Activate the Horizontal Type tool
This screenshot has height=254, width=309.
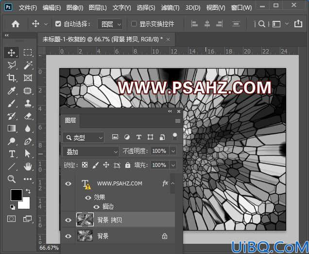coord(12,154)
